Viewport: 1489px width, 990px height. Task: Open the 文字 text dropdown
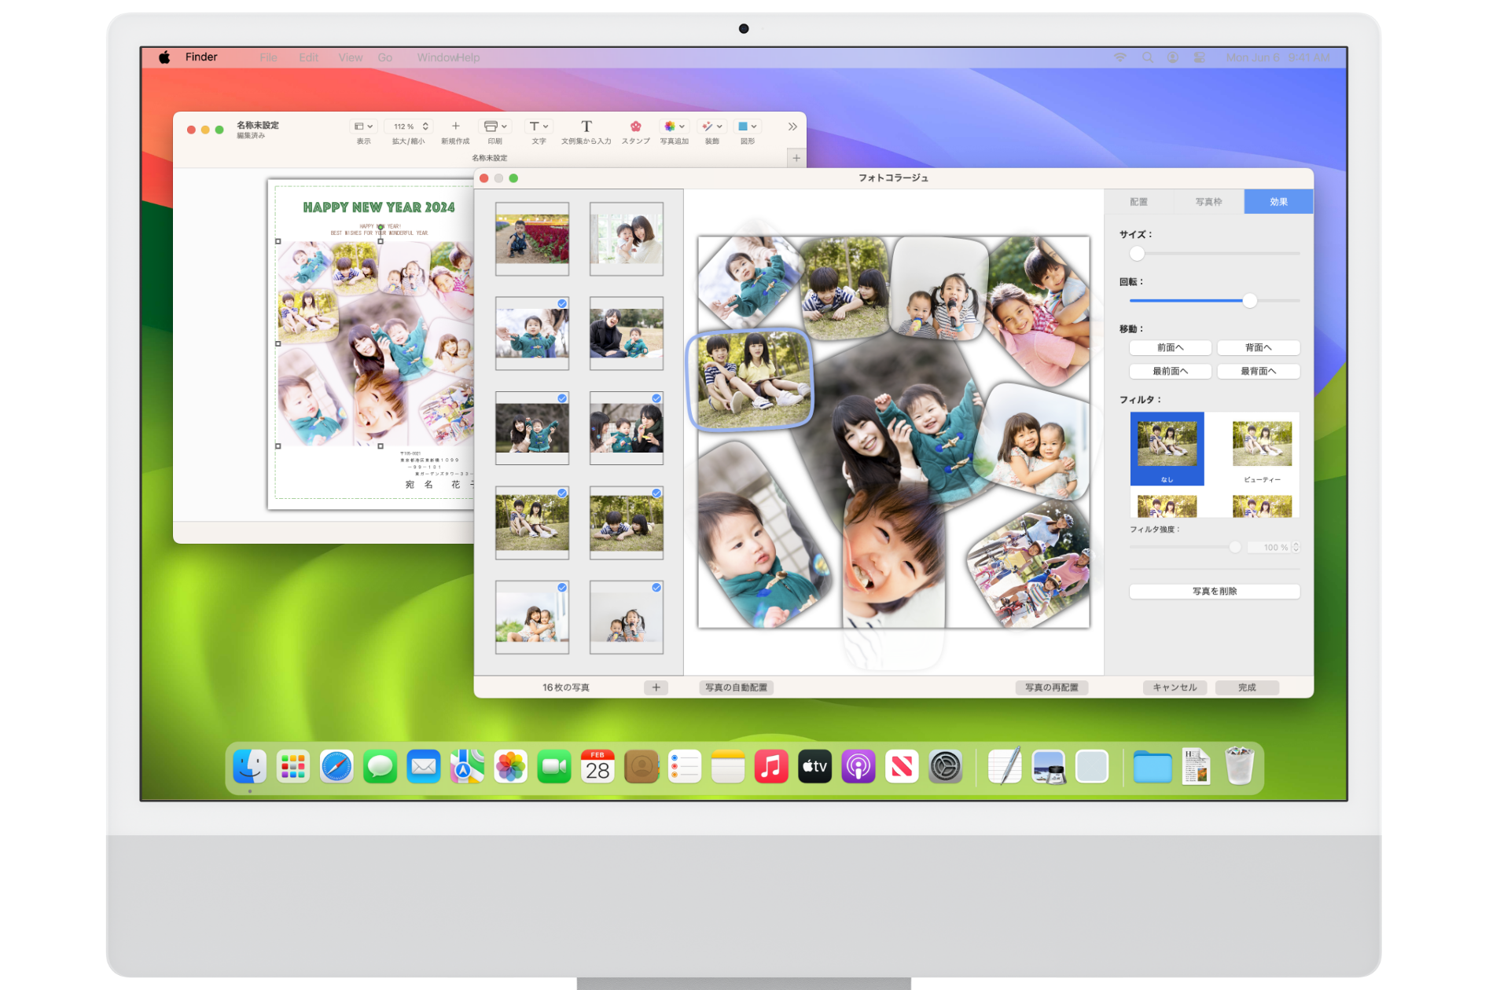click(539, 126)
